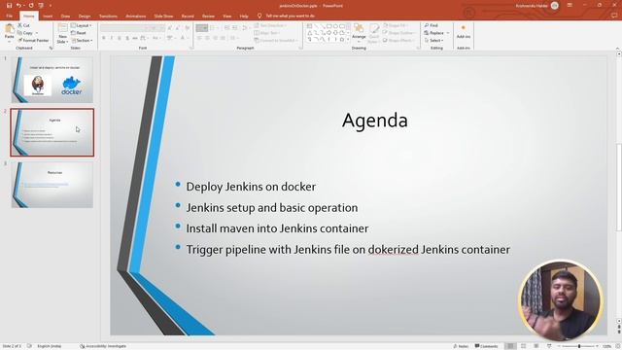
Task: Open Shape Fill dropdown
Action: tap(395, 25)
